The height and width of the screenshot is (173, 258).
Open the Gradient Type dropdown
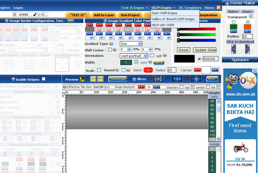131,43
